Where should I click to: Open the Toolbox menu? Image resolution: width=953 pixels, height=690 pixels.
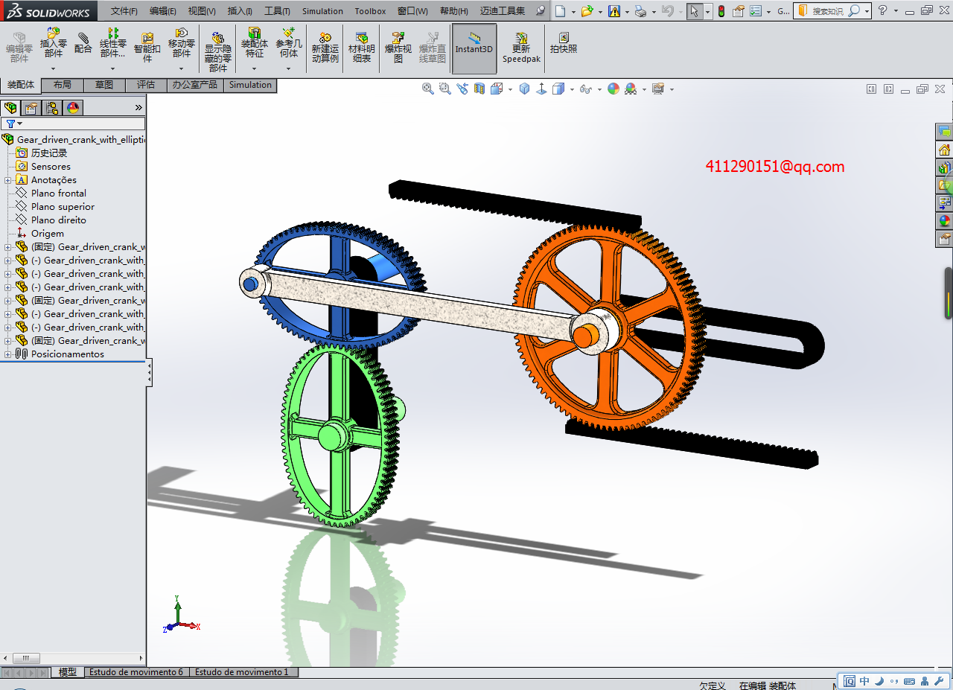coord(370,11)
